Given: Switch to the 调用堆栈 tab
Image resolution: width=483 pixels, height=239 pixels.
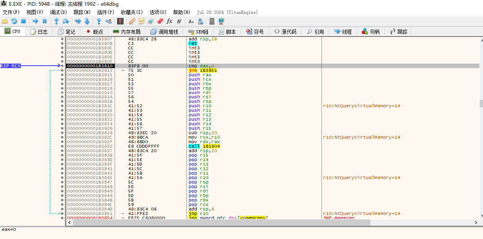Looking at the screenshot, I should pos(164,32).
